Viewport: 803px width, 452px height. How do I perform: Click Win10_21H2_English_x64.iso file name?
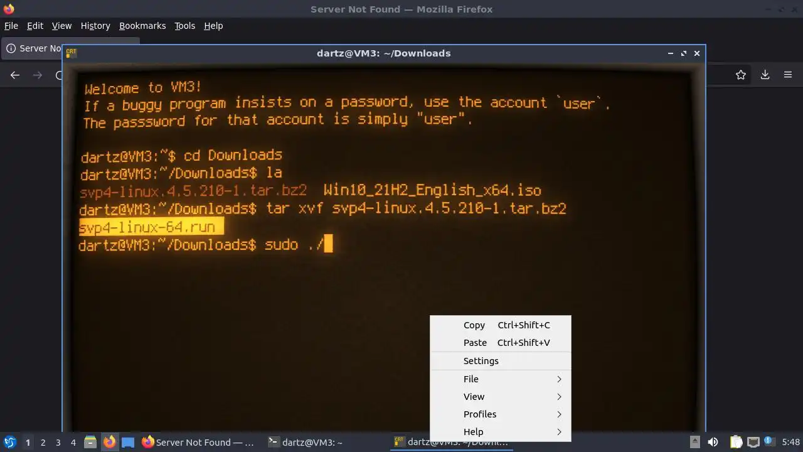432,190
